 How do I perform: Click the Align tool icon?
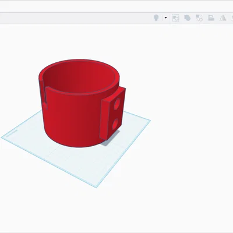pyautogui.click(x=211, y=18)
